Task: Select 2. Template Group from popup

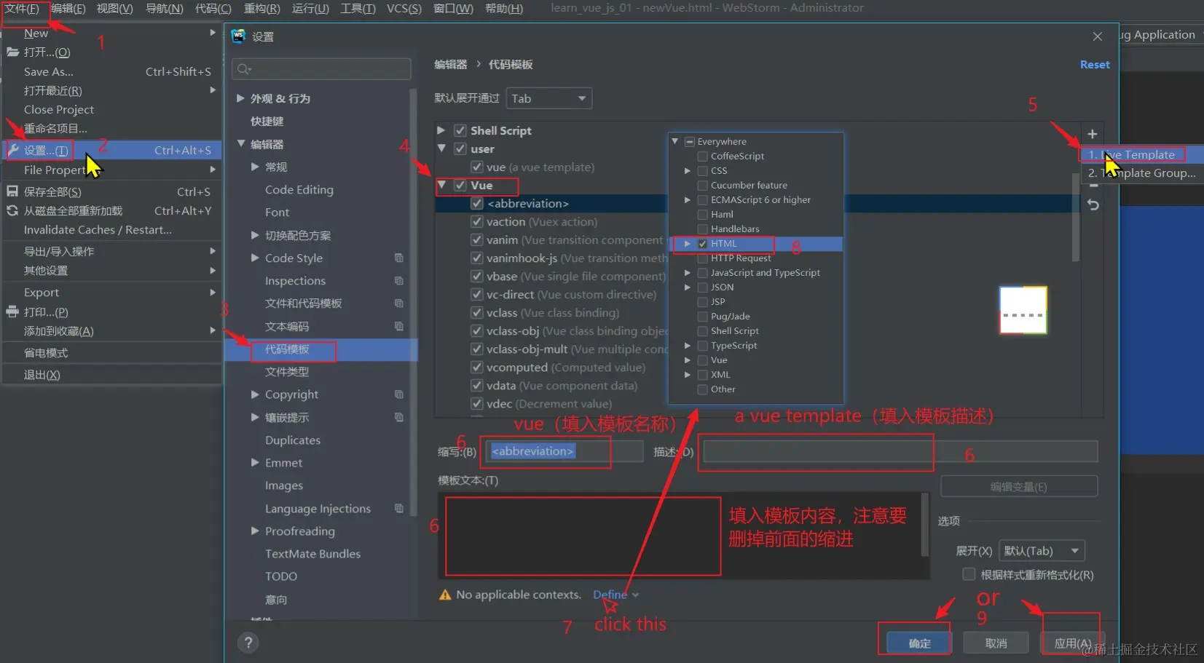Action: pyautogui.click(x=1141, y=173)
